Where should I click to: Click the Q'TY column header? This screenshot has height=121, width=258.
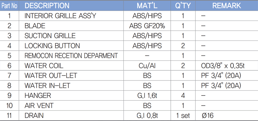[183, 6]
